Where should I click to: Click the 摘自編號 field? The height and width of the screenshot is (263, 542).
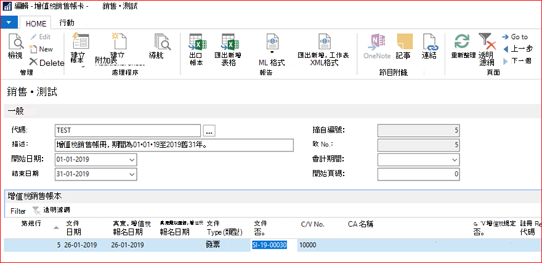419,131
